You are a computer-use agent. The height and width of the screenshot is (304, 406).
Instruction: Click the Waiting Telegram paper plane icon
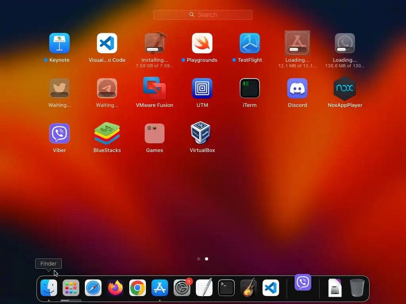[x=107, y=88]
